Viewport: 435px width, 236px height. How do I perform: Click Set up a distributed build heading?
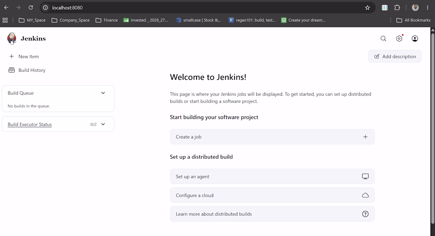click(201, 157)
